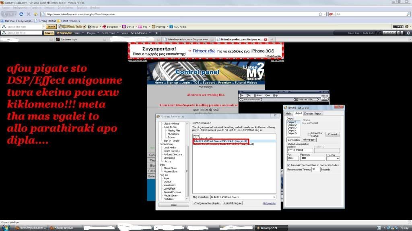The image size is (412, 231).
Task: Click Configure active plug-in button
Action: coord(207,203)
